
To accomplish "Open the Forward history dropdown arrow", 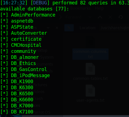I will (90, 17).
